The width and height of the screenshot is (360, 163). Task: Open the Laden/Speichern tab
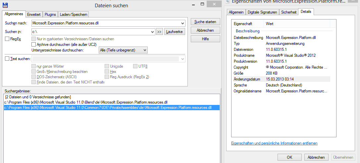coord(74,15)
